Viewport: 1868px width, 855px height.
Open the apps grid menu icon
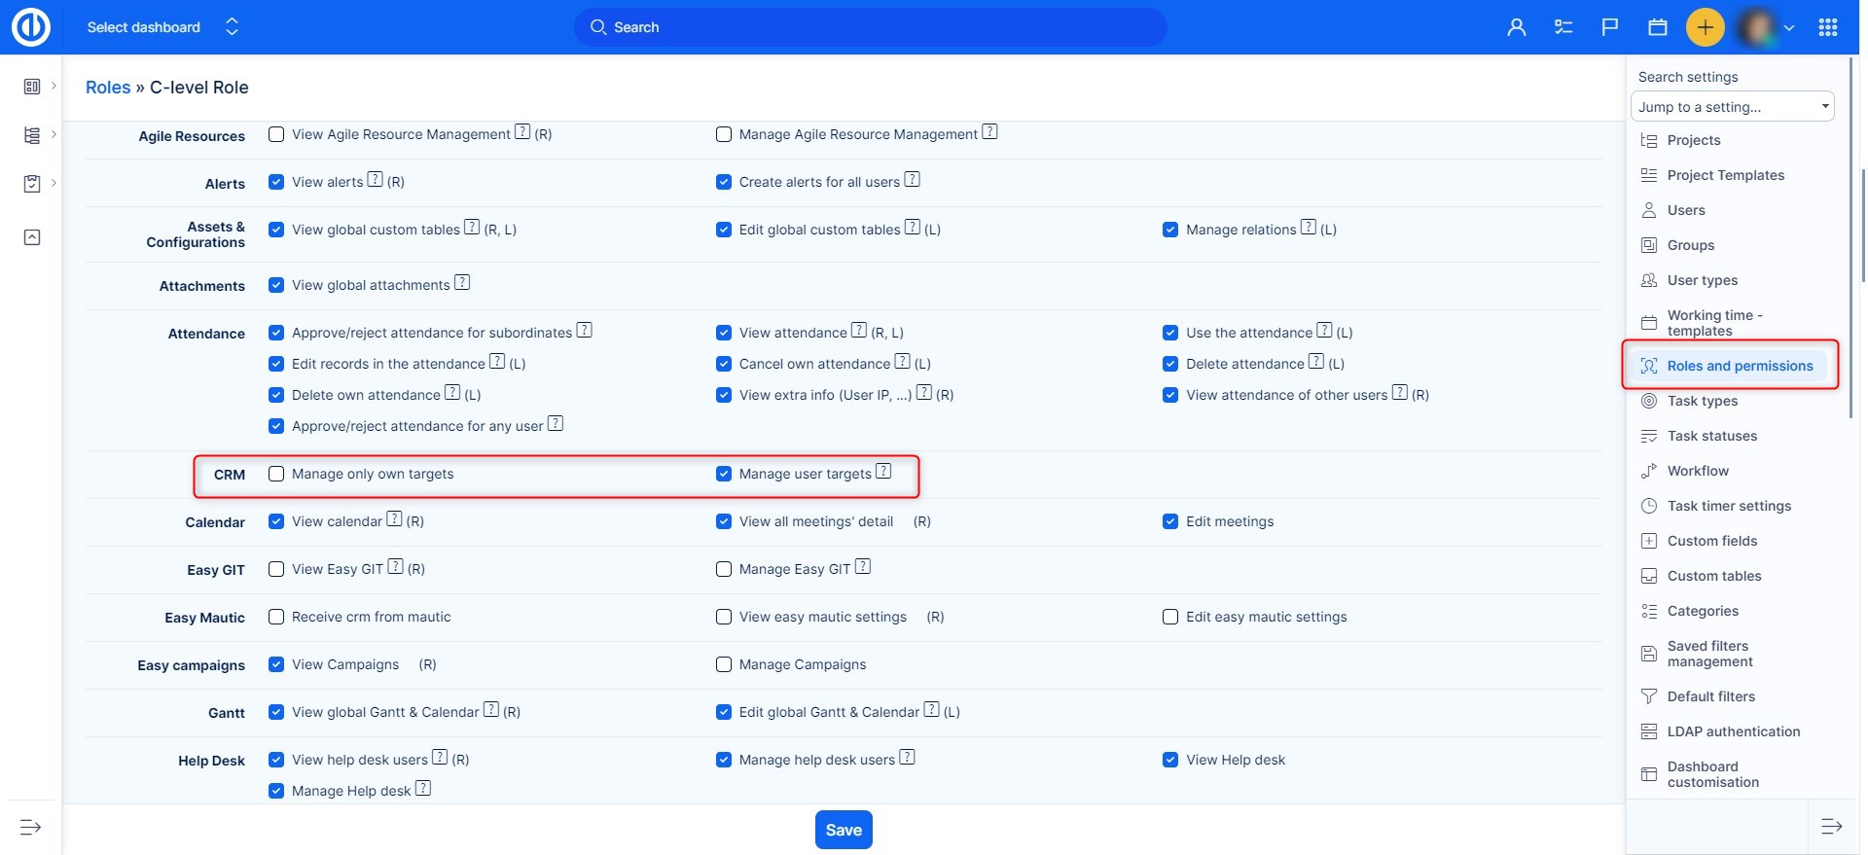tap(1828, 27)
